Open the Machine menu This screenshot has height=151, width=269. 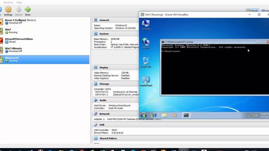point(8,3)
